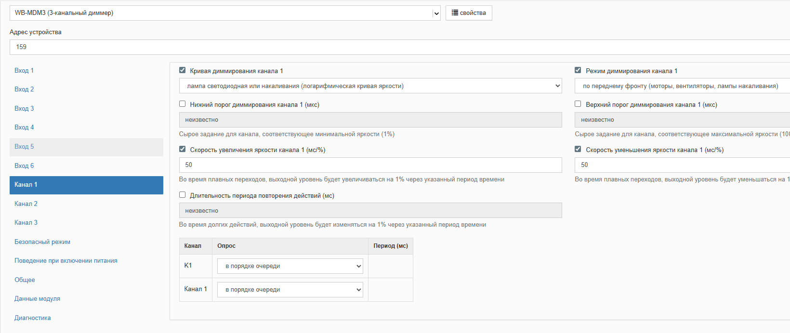Enable Верхний порог диммирования канала 1 checkbox
The height and width of the screenshot is (333, 790).
(578, 104)
